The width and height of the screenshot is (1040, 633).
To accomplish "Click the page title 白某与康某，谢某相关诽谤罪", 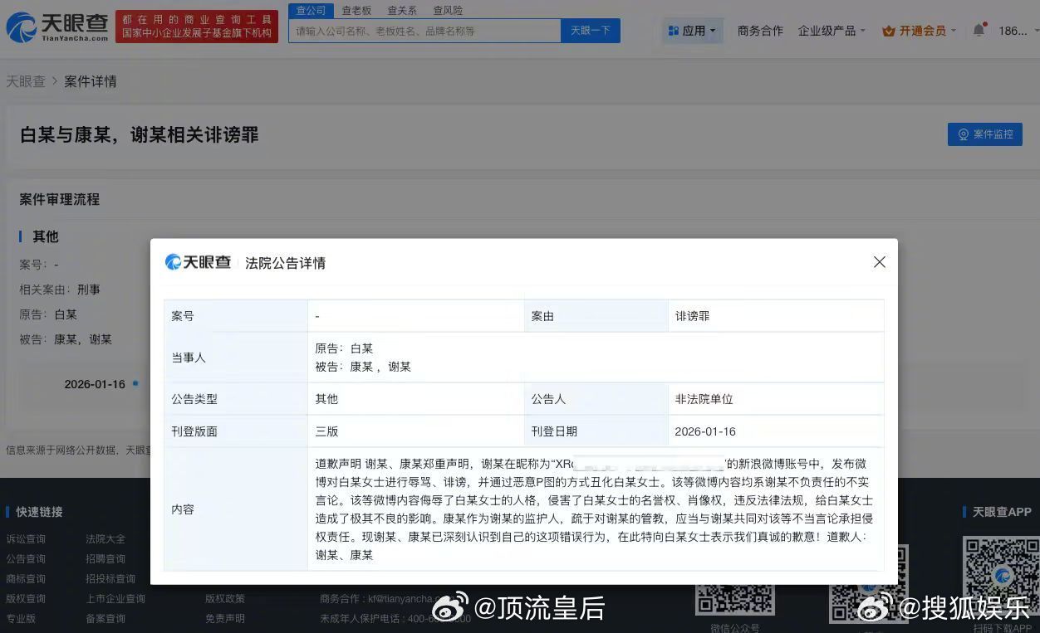I will 140,134.
